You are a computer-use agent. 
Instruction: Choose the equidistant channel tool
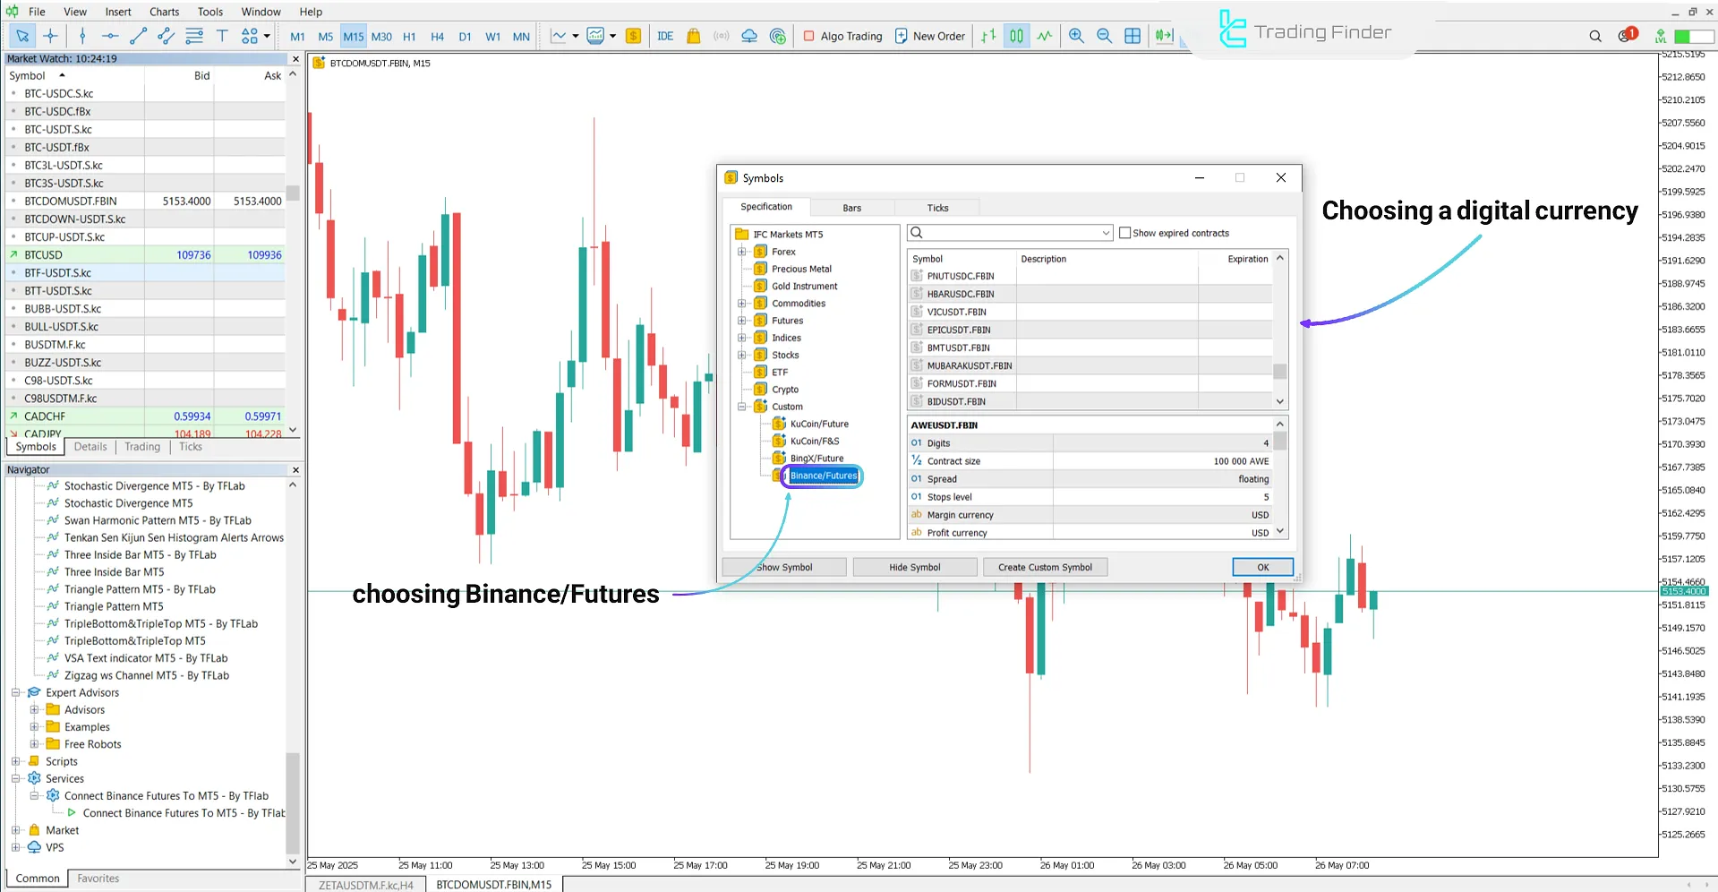(166, 36)
